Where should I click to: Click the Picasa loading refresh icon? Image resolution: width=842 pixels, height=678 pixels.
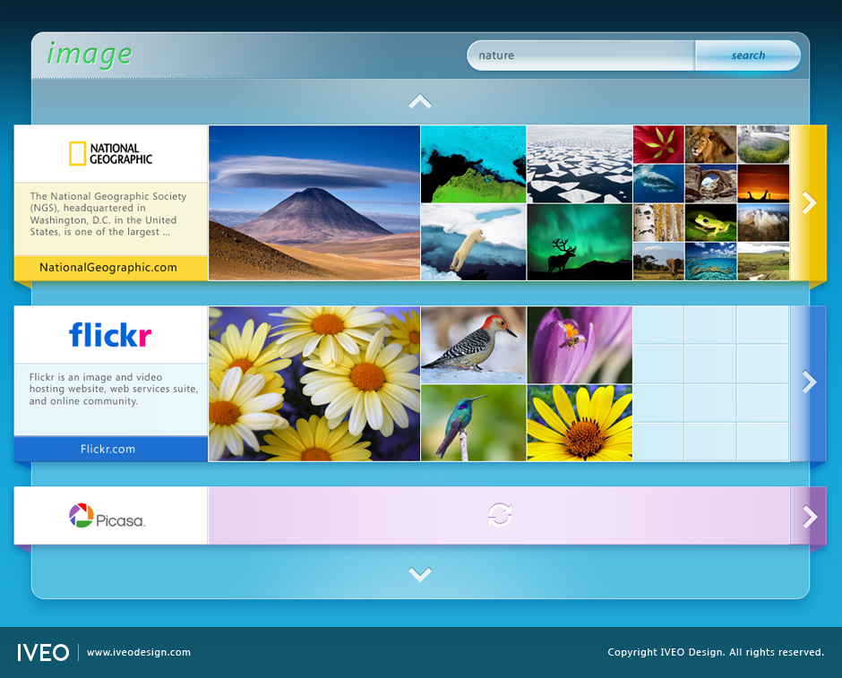point(500,515)
